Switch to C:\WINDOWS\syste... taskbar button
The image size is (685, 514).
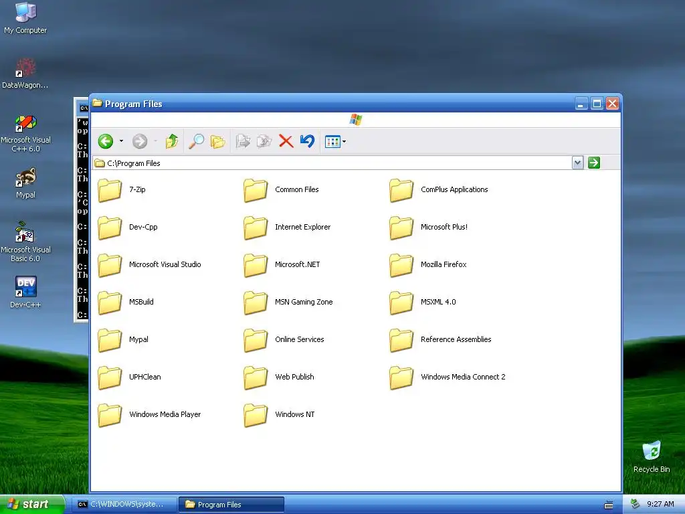pyautogui.click(x=124, y=505)
